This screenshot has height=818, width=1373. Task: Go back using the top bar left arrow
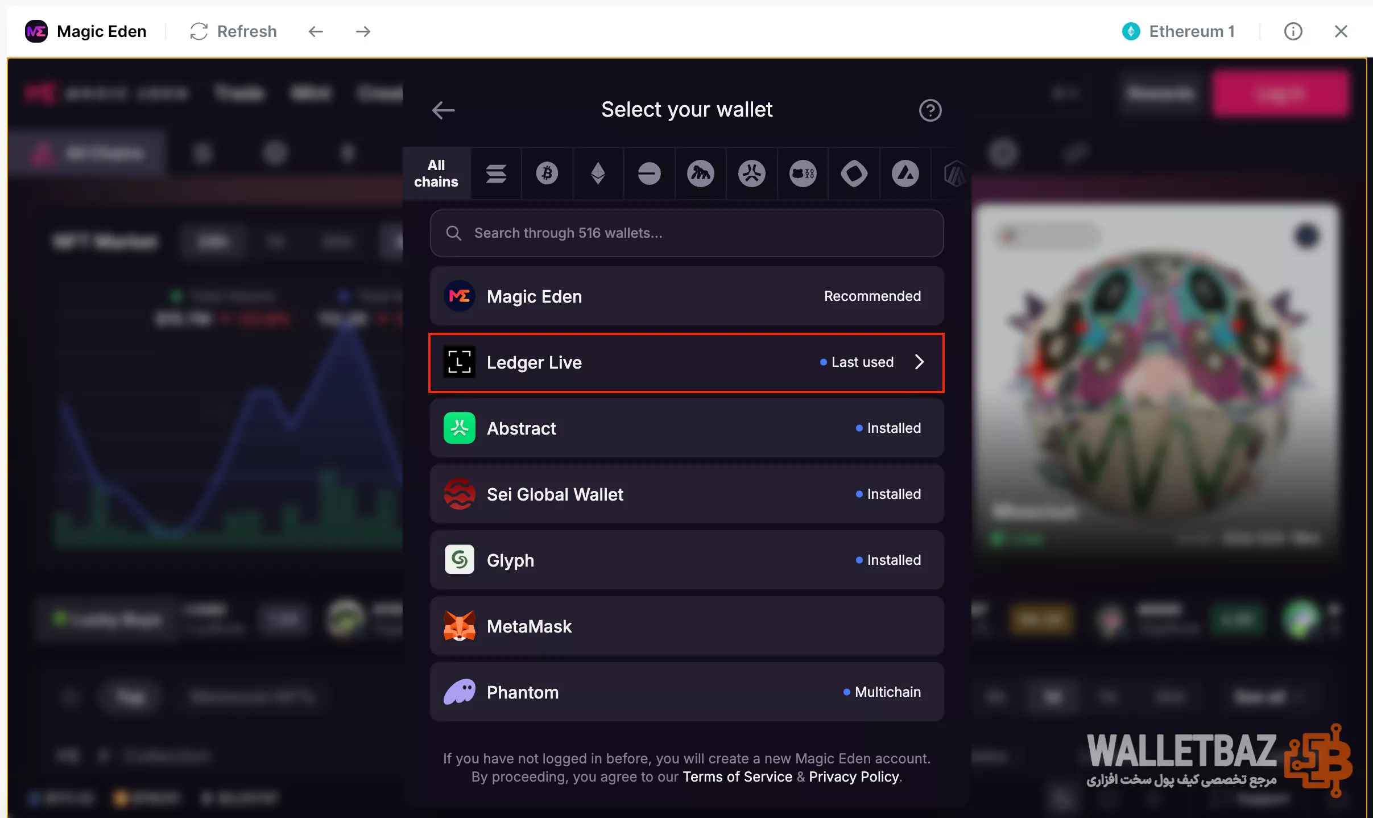316,31
